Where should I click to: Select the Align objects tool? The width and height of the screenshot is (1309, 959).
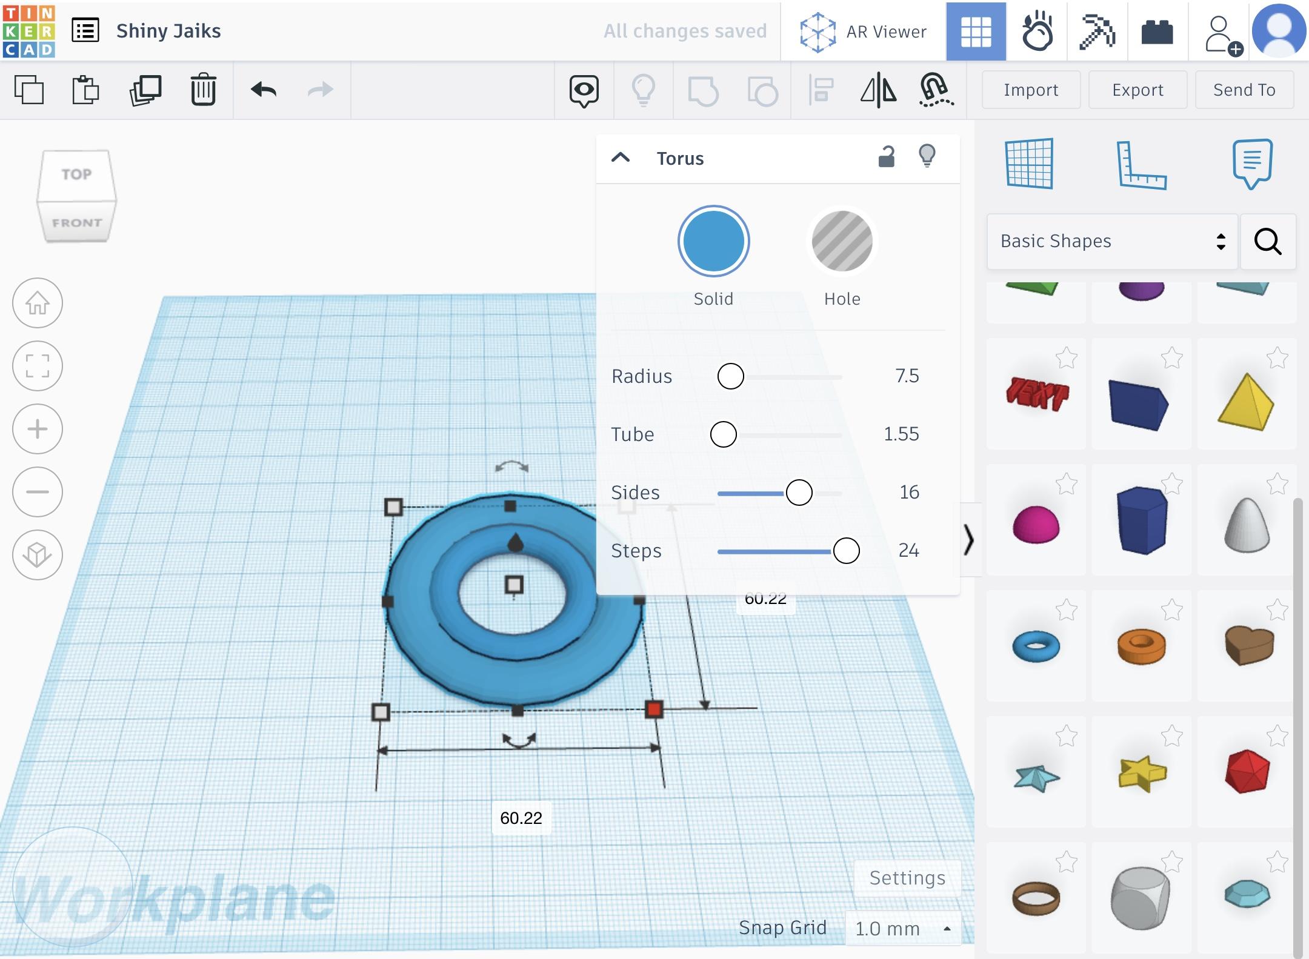pos(820,90)
